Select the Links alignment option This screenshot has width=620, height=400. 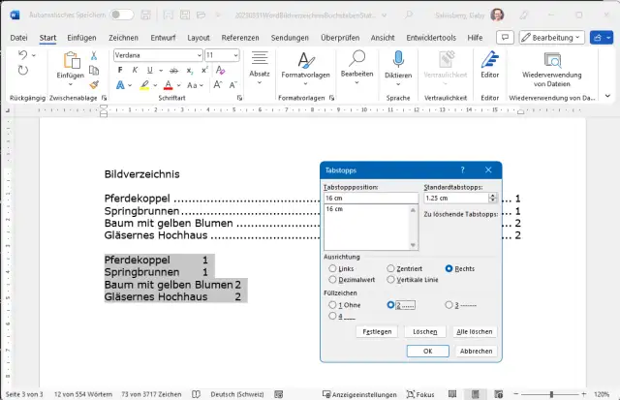tap(334, 267)
